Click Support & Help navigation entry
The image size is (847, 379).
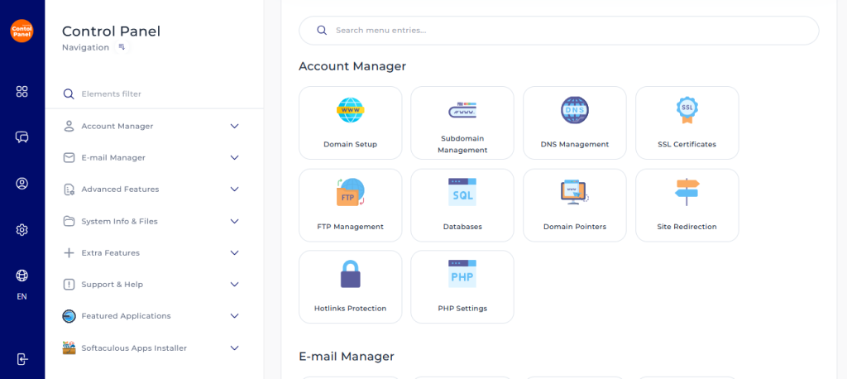pyautogui.click(x=112, y=285)
